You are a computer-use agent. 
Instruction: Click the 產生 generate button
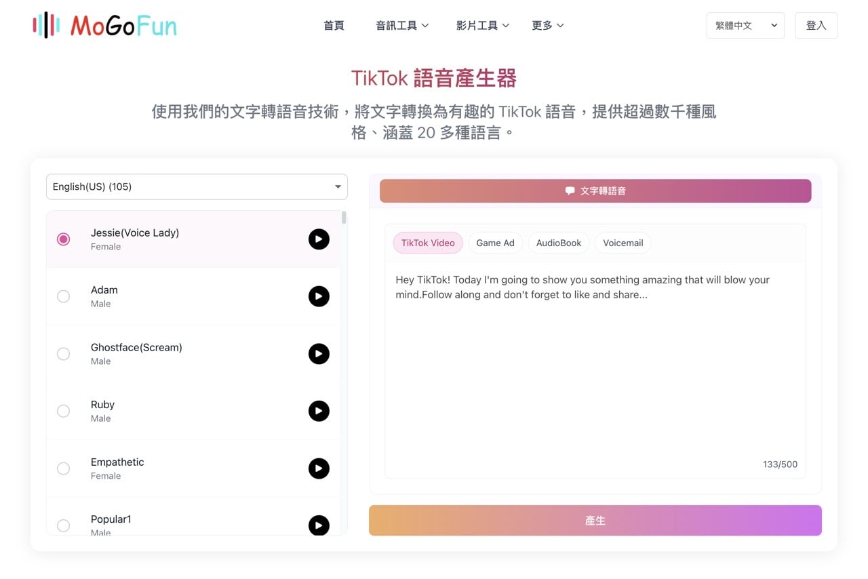(595, 521)
